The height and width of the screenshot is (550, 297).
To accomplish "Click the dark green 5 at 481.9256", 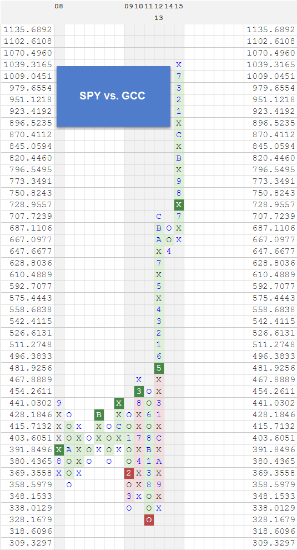I will click(x=159, y=368).
